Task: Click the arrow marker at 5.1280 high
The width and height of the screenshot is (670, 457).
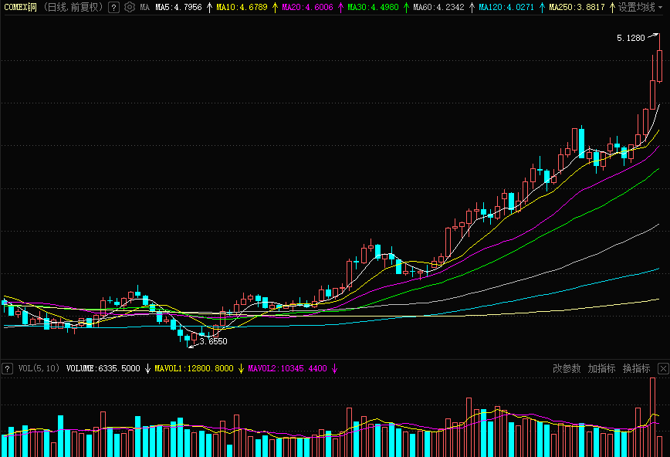Action: 653,36
